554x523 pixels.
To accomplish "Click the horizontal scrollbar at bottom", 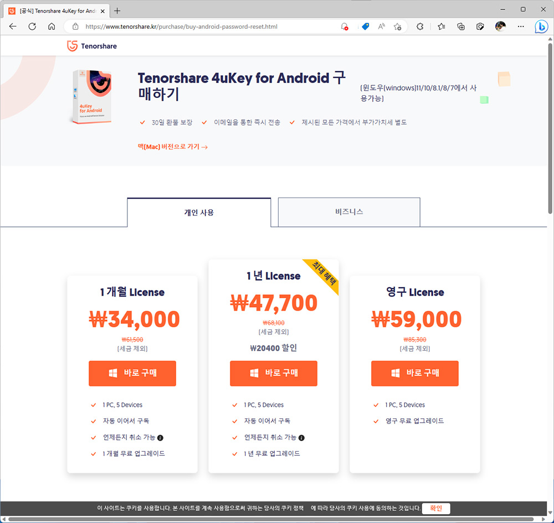I will coord(271,519).
